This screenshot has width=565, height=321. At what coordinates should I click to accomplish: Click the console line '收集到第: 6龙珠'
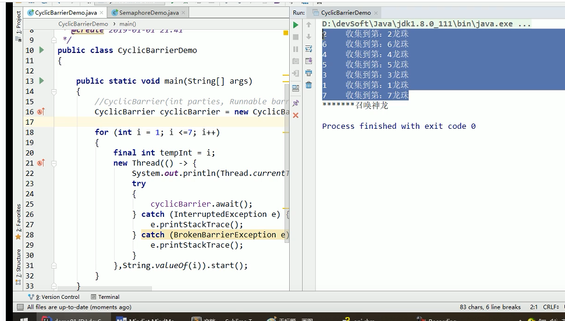coord(365,44)
